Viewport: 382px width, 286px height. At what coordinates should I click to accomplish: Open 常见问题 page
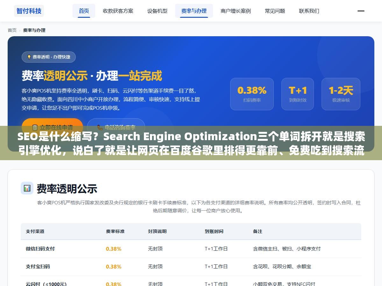point(275,11)
